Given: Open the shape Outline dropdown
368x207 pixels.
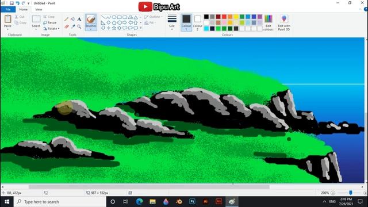Looking at the screenshot, I should coord(154,17).
